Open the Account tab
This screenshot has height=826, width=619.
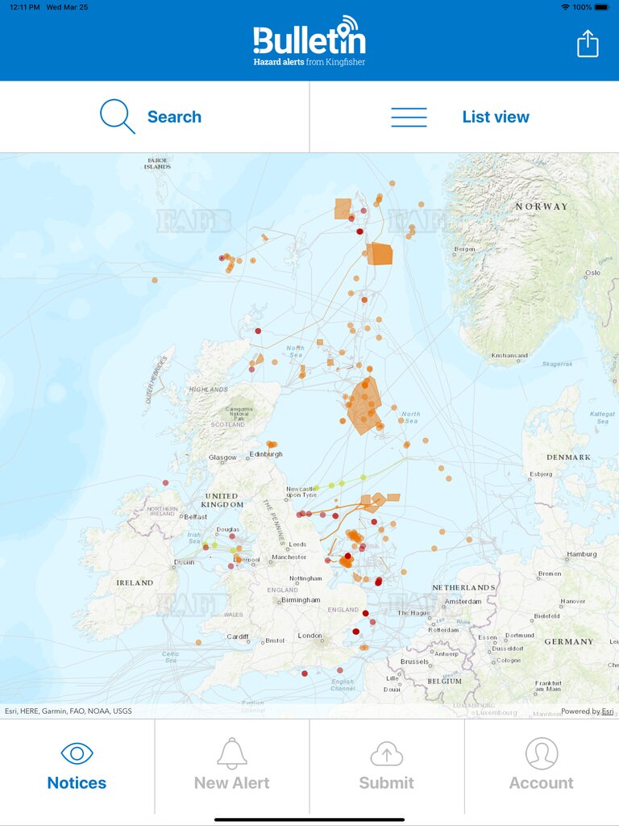pos(542,782)
